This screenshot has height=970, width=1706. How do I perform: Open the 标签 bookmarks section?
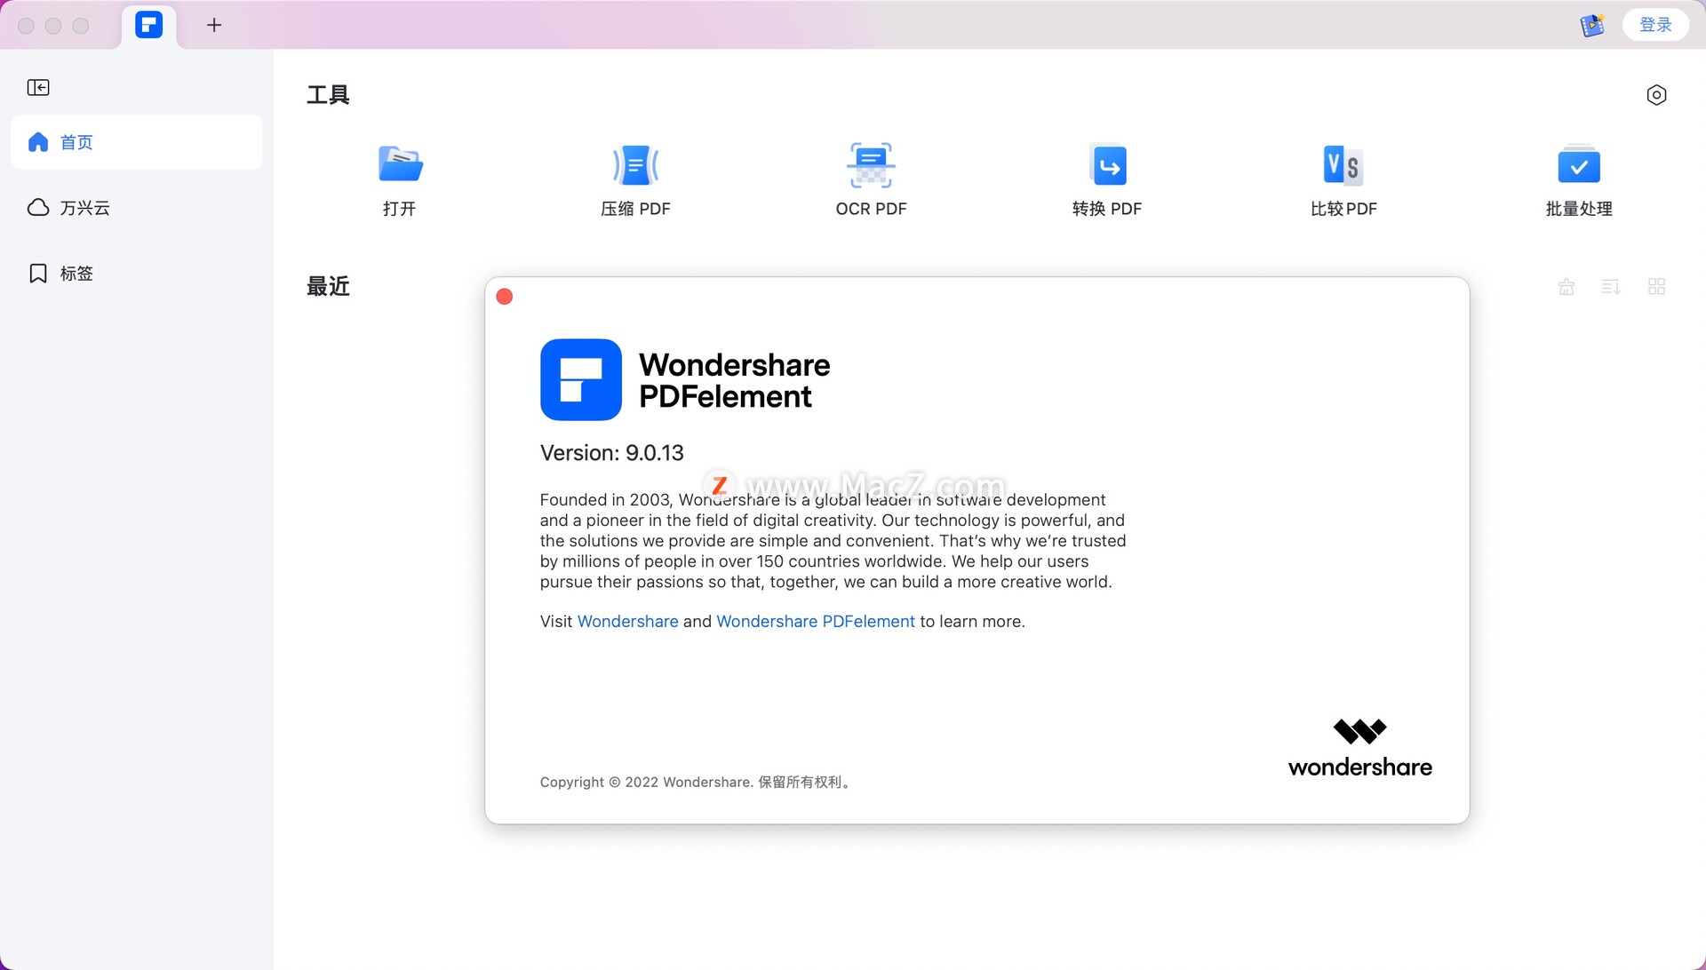[x=76, y=274]
